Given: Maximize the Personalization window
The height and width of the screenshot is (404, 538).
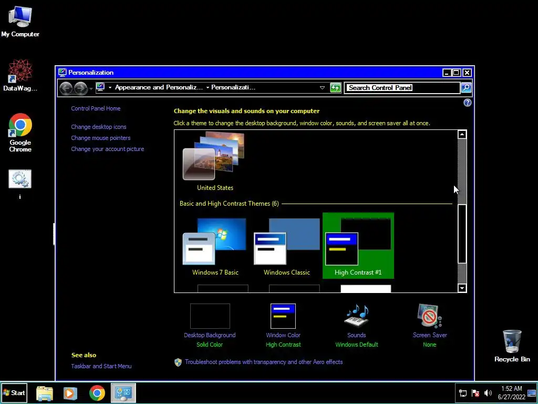Looking at the screenshot, I should click(x=457, y=73).
